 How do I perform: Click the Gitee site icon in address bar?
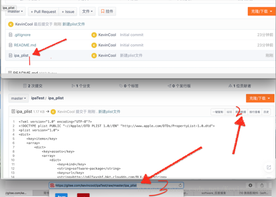pos(52,186)
